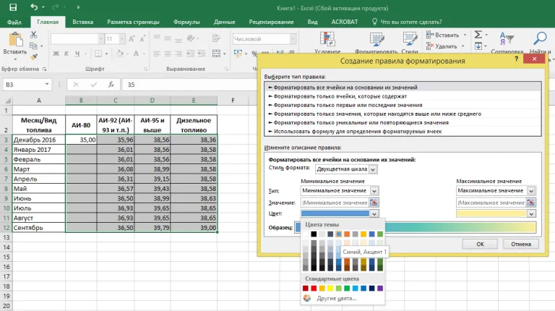
Task: Expand the Удалить dropdown arrow
Action: (462, 46)
